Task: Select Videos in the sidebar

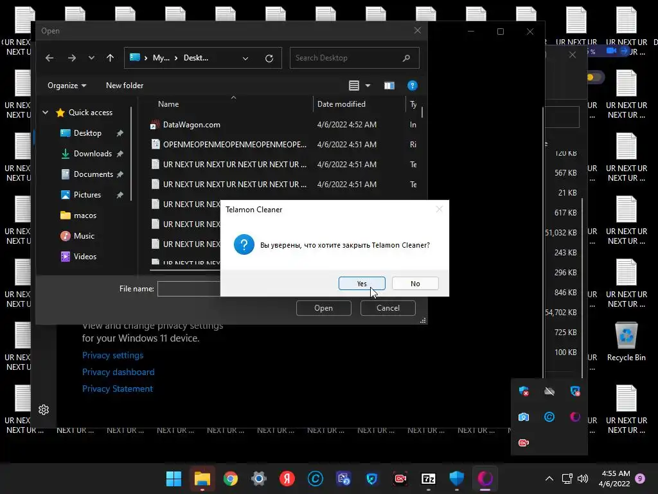Action: point(85,257)
